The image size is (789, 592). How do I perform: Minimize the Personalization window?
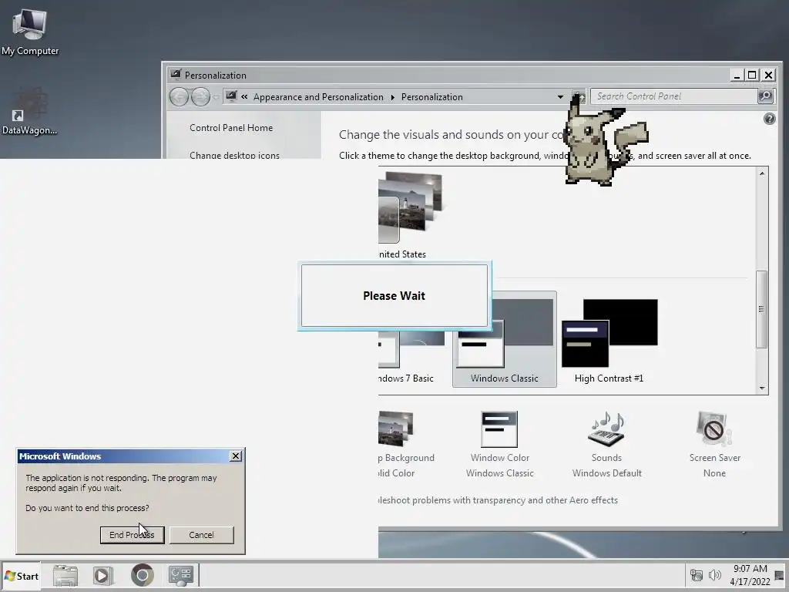(737, 75)
